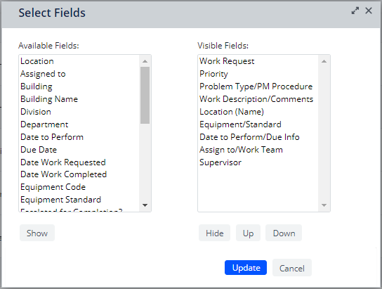The height and width of the screenshot is (289, 382).
Task: Click the Visible Fields scroll up arrow
Action: click(324, 61)
